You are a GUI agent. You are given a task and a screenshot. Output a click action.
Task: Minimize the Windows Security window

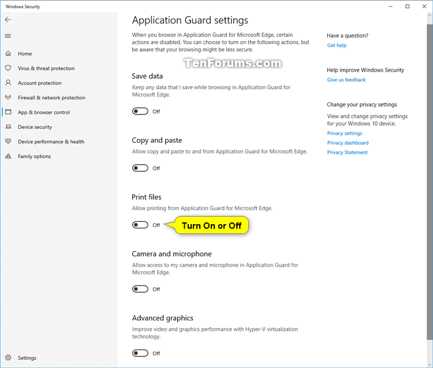click(390, 6)
